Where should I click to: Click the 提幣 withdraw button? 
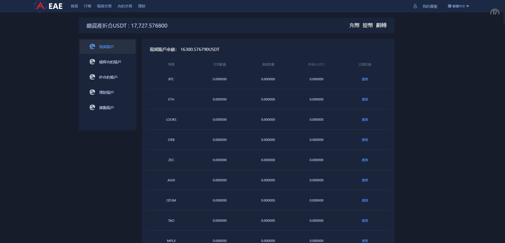[368, 25]
